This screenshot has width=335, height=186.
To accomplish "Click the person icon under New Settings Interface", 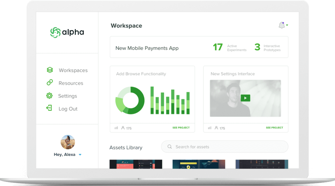I will pos(217,128).
